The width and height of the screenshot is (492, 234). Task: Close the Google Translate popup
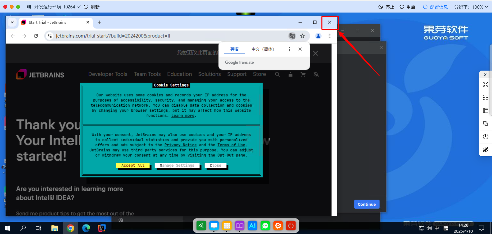pyautogui.click(x=300, y=49)
